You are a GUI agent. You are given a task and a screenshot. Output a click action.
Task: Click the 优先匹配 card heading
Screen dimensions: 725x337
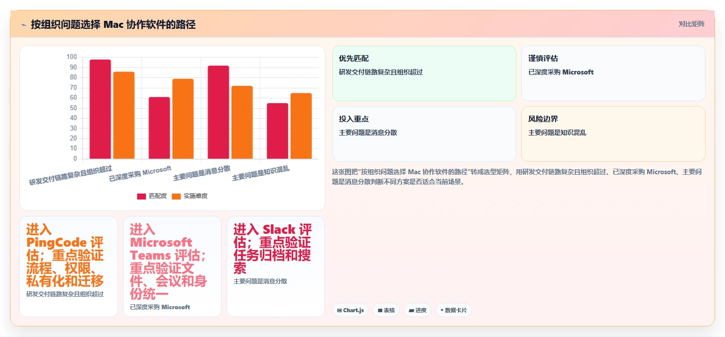tap(354, 59)
